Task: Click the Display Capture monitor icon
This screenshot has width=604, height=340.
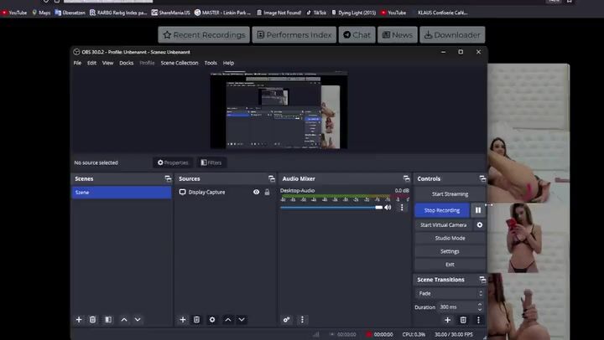Action: click(x=183, y=192)
